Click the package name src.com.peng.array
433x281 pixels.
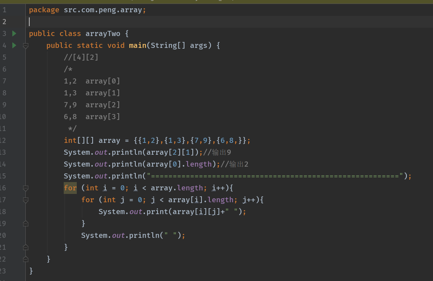pyautogui.click(x=103, y=10)
